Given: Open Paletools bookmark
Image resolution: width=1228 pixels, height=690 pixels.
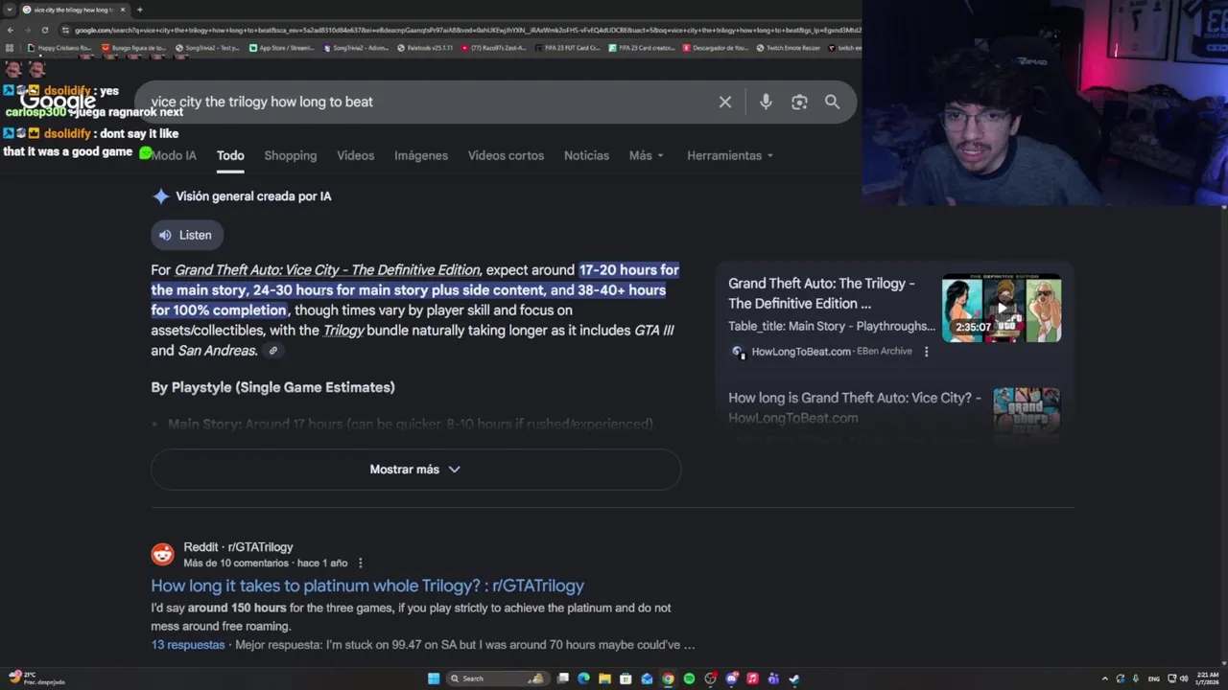Looking at the screenshot, I should tap(425, 47).
